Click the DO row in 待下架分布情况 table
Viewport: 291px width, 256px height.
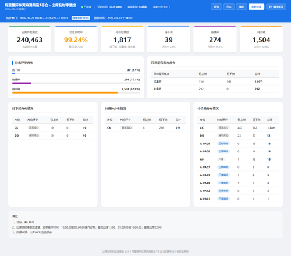[53, 136]
